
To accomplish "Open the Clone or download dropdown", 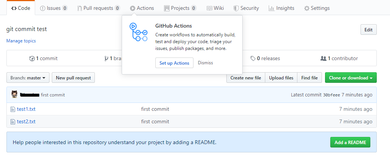I will click(351, 78).
